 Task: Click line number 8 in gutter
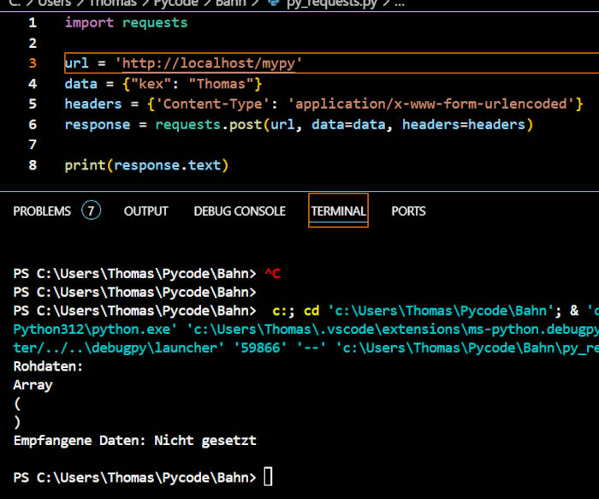tap(33, 165)
